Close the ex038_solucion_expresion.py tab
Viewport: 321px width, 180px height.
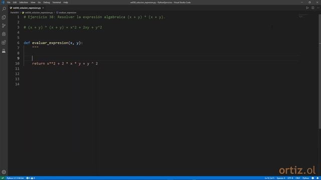(43, 8)
